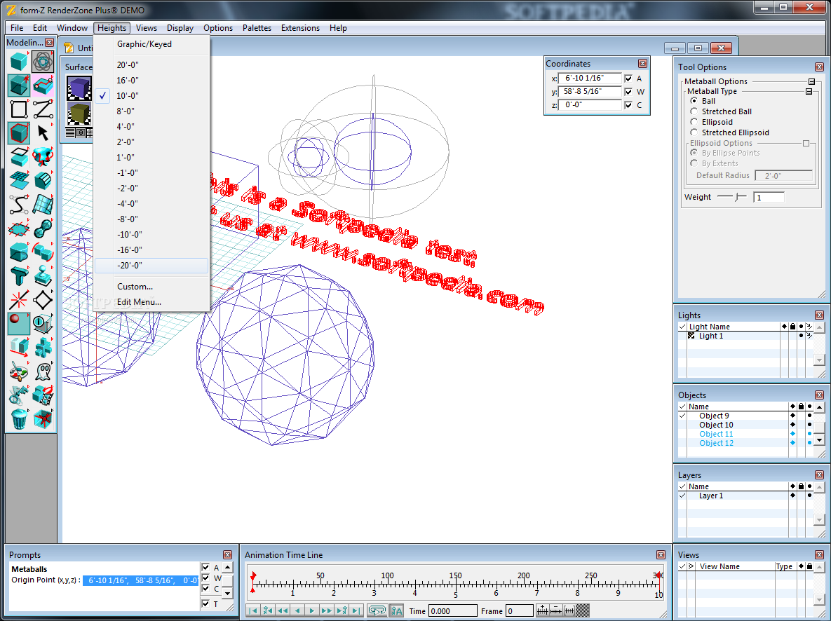Viewport: 831px width, 621px height.
Task: Select the move/translate tool with red arrow
Action: pyautogui.click(x=19, y=347)
